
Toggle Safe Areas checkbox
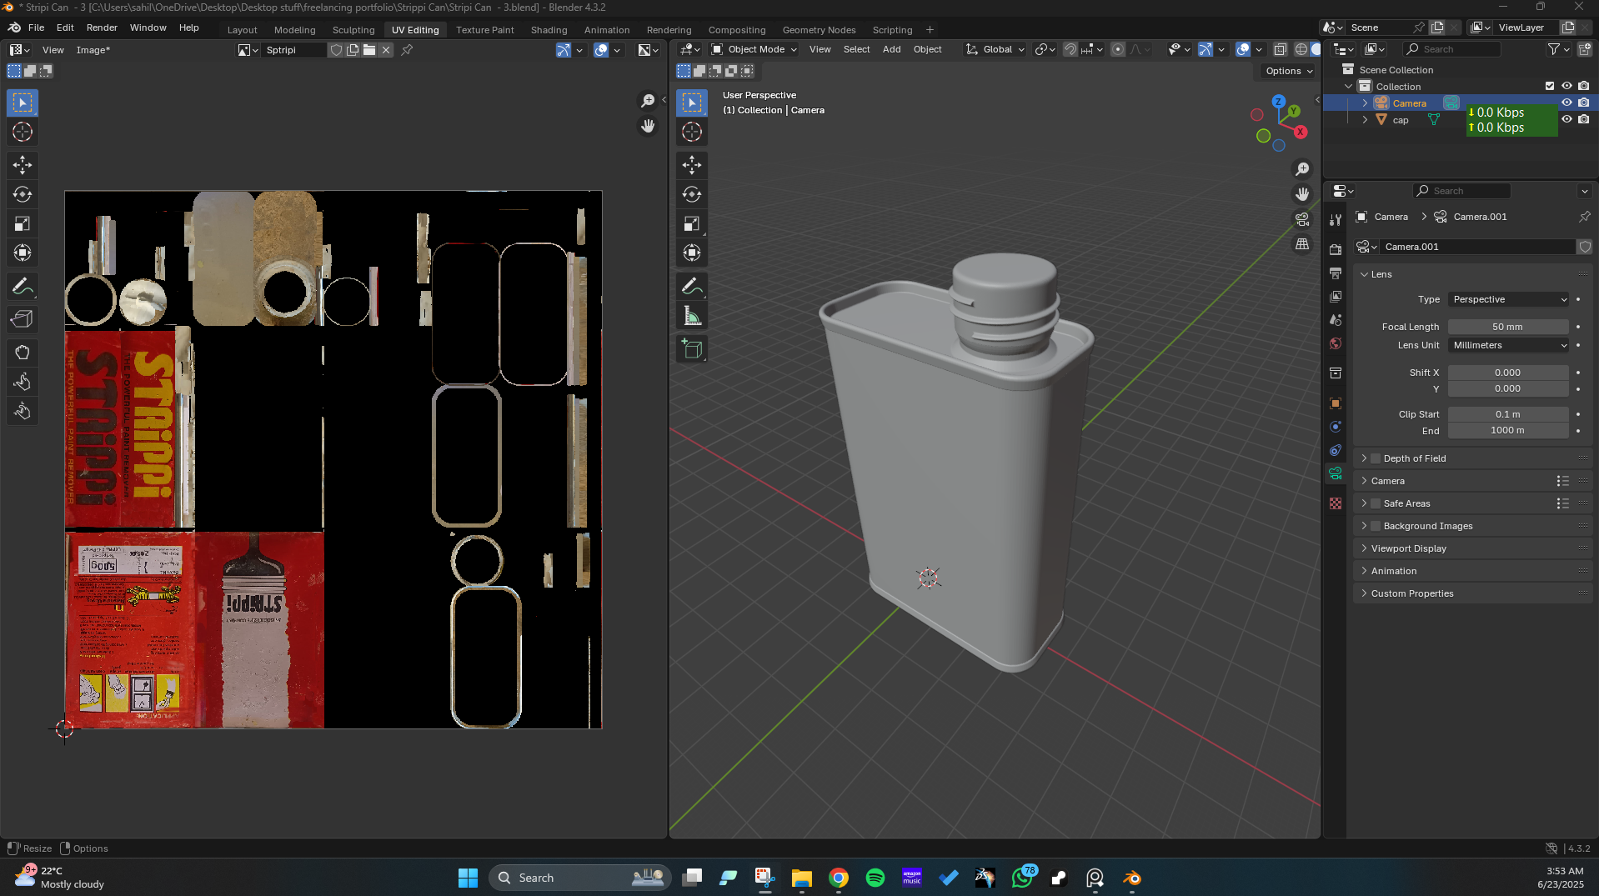pos(1376,503)
